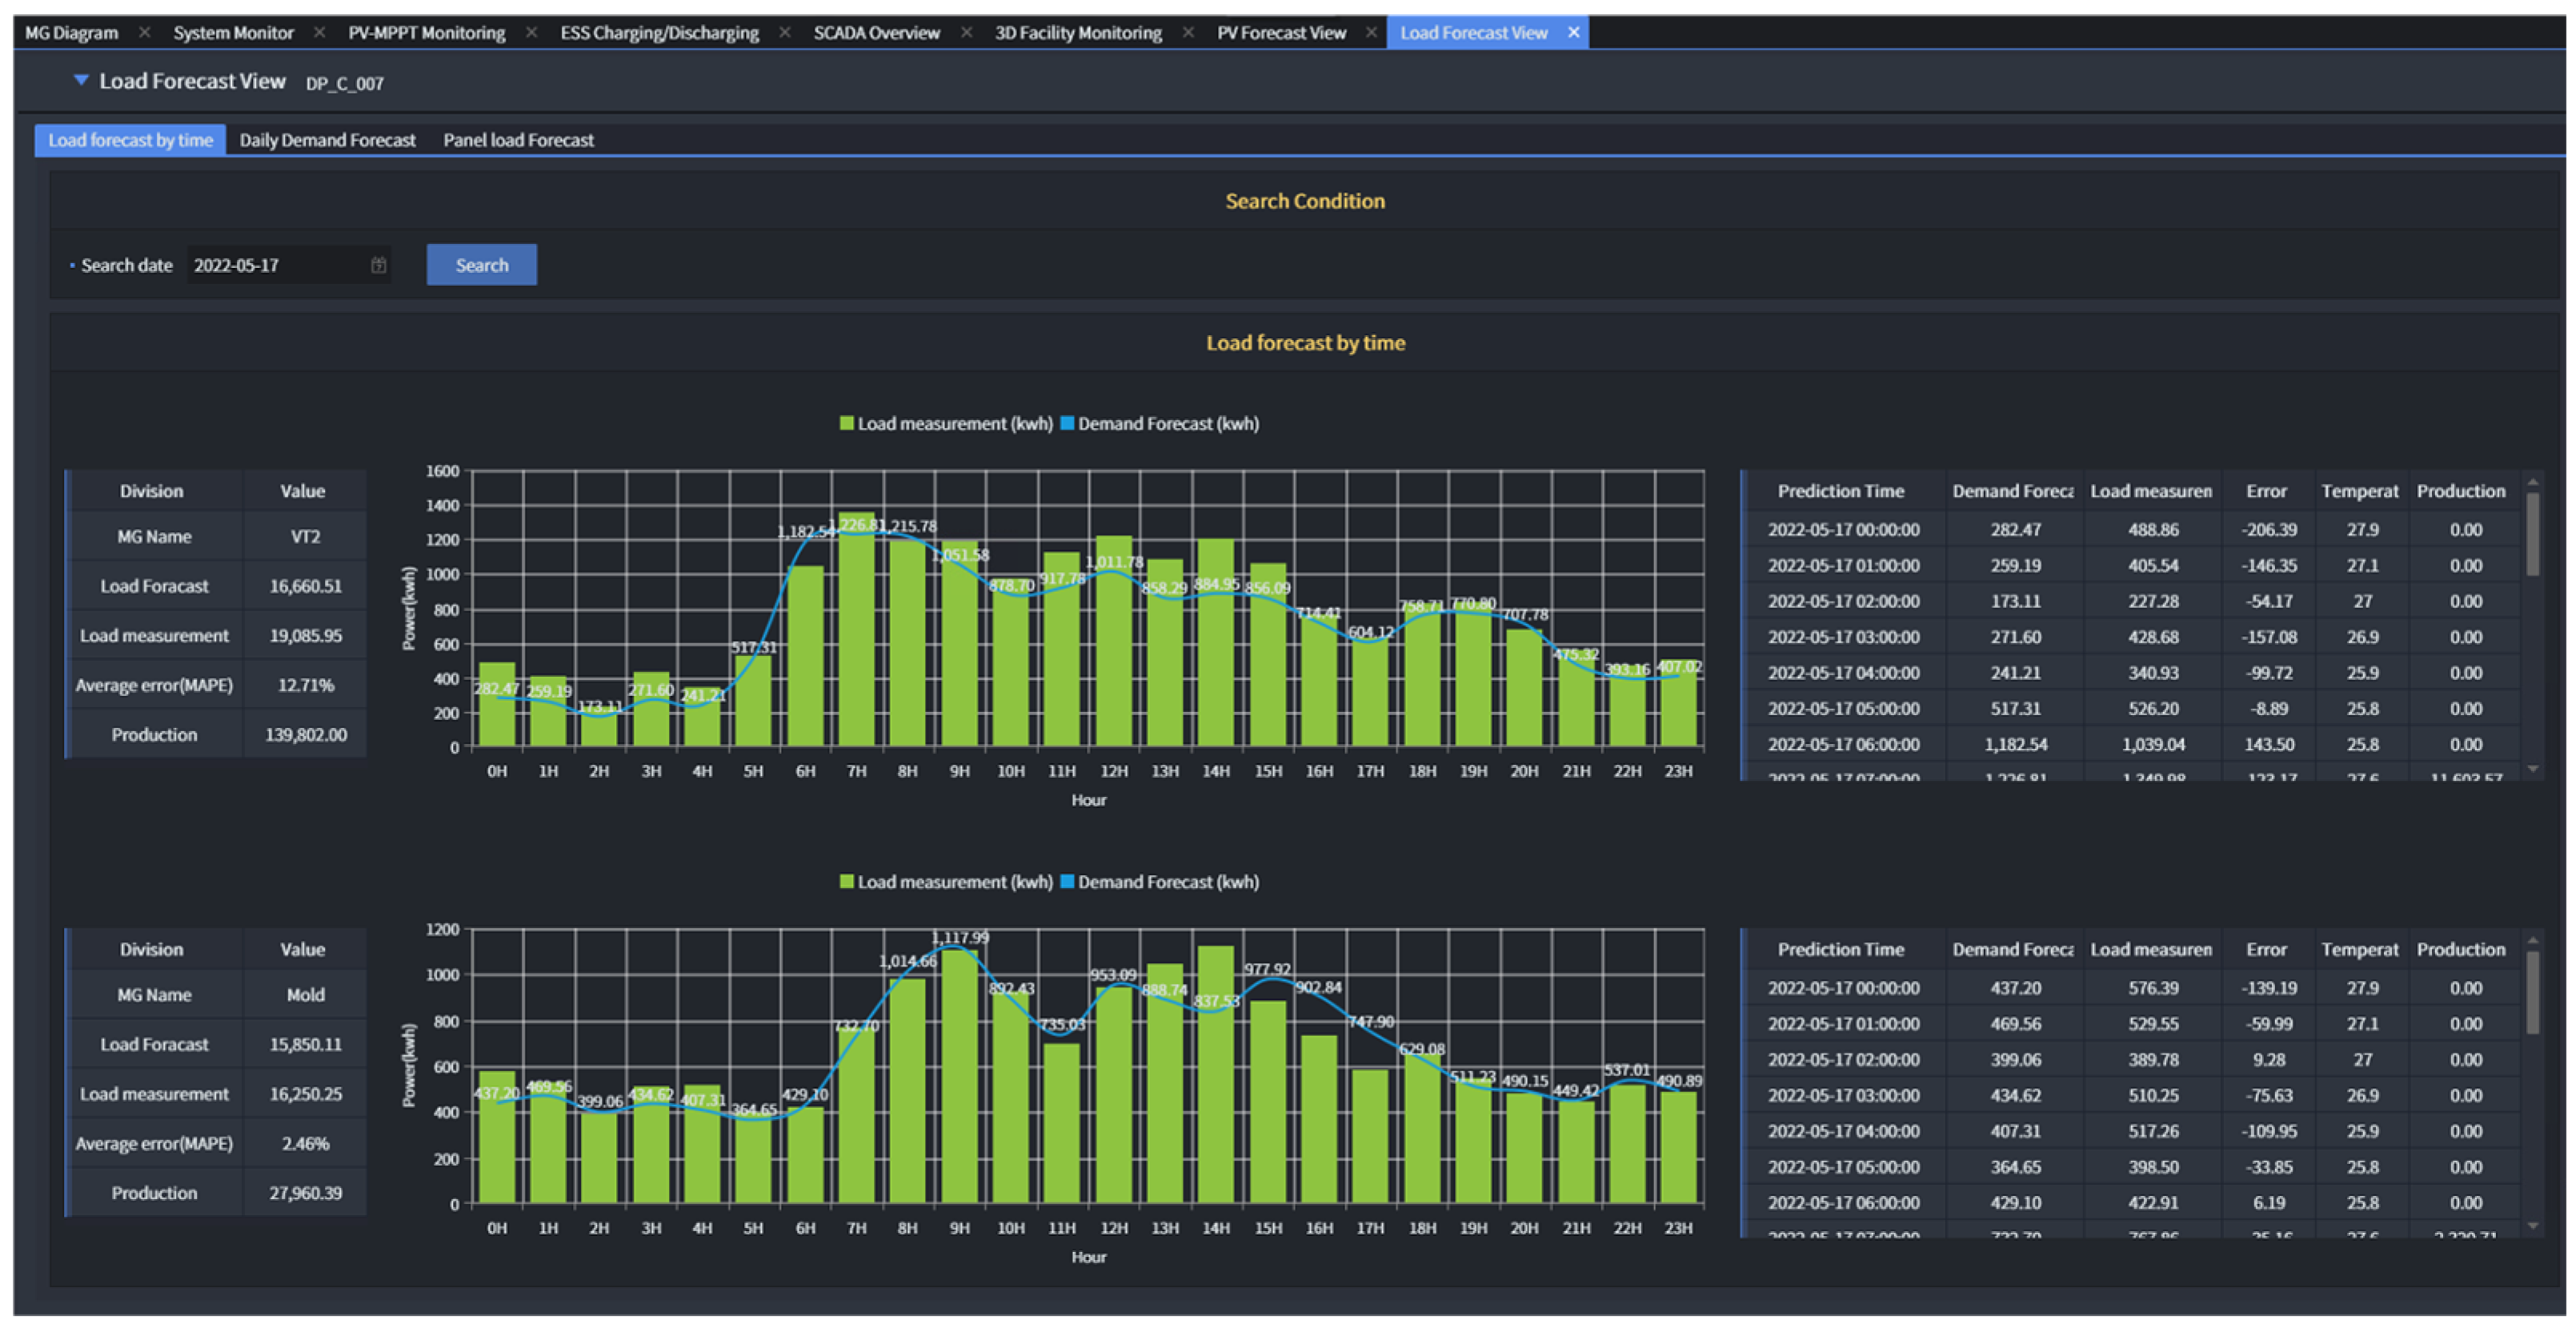Toggle Load measurement legend in Mold chart
This screenshot has width=2576, height=1332.
(846, 881)
